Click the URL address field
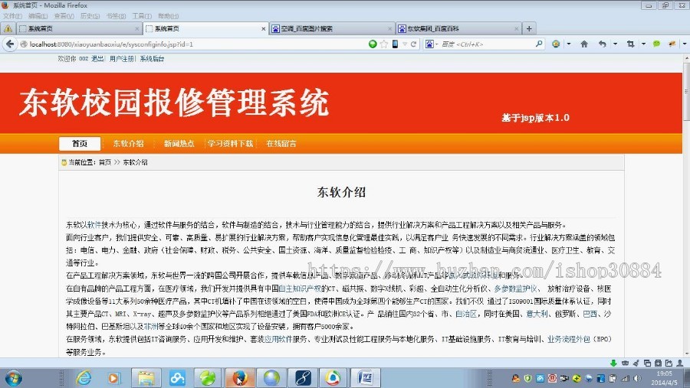The image size is (690, 388). [x=194, y=44]
